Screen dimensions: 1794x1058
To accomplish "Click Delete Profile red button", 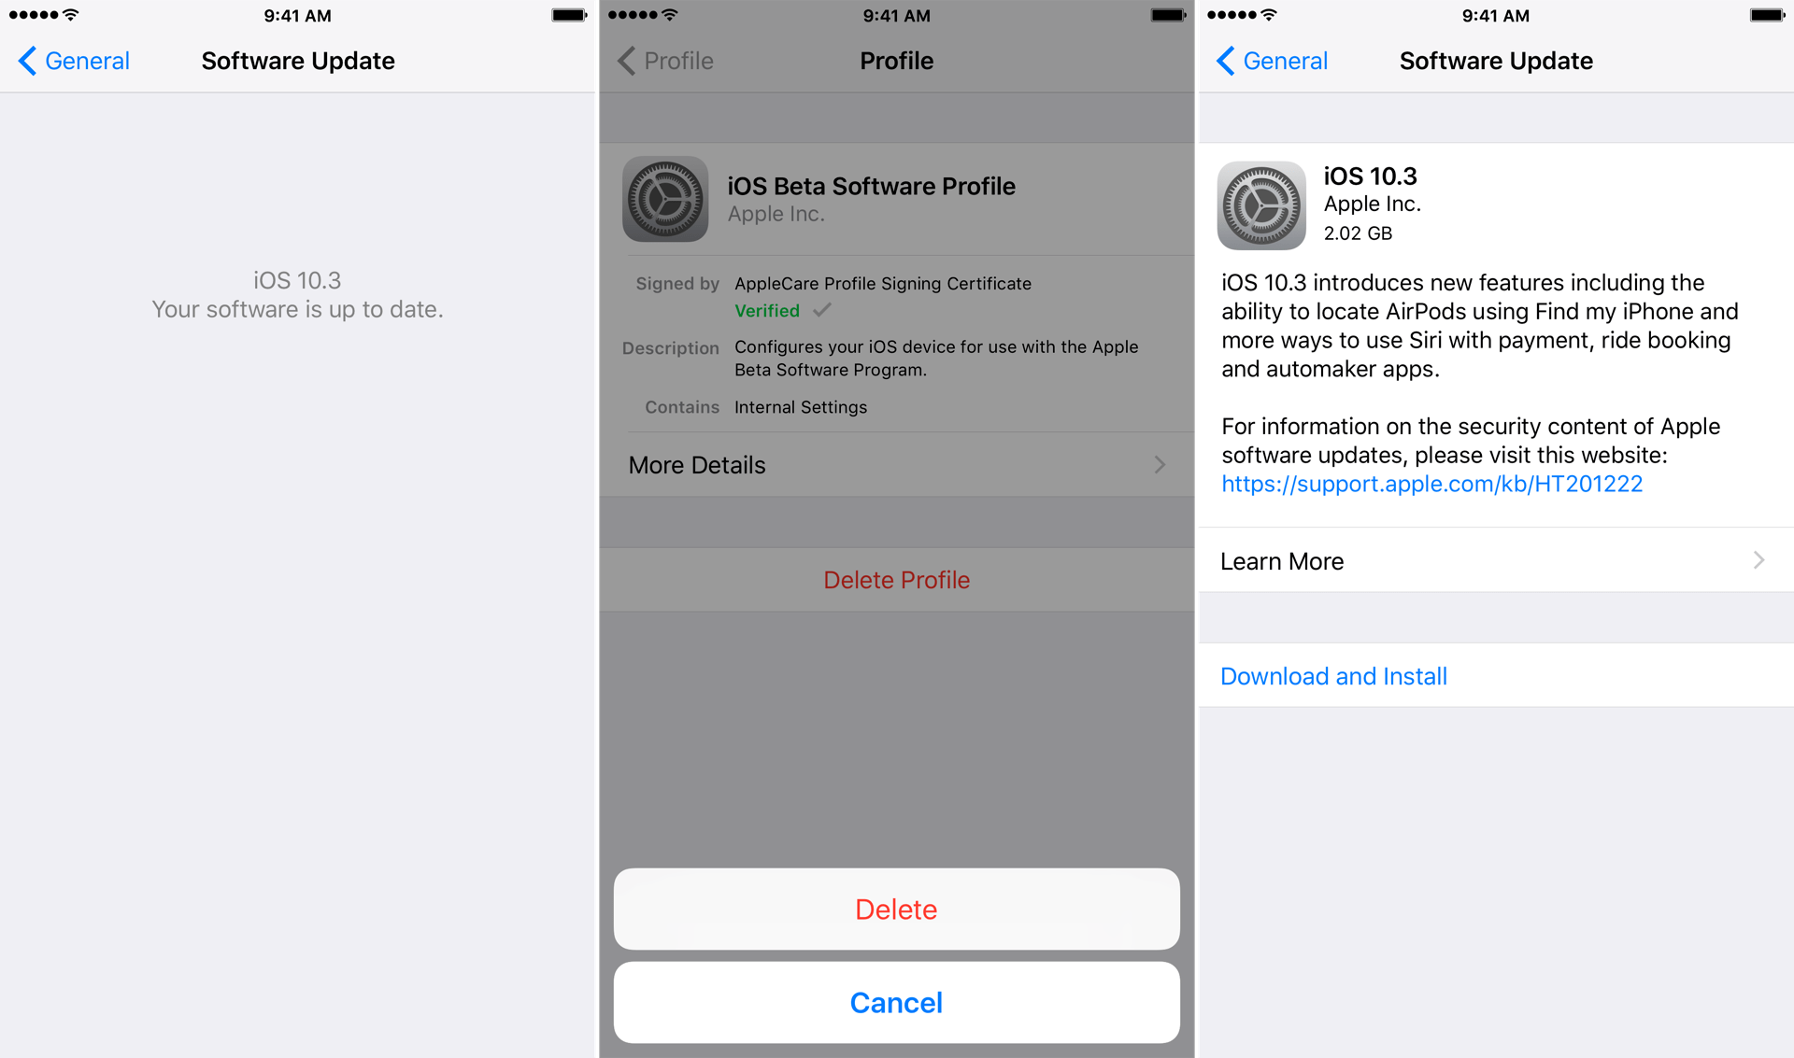I will pyautogui.click(x=897, y=579).
